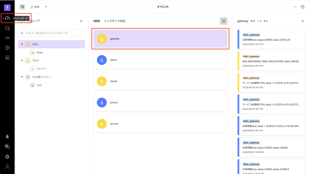Viewport: 311px width, 174px height.
Task: Close the gateway events panel
Action: click(302, 21)
